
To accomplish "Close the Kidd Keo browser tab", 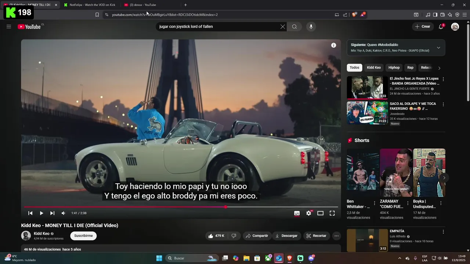I will coord(56,5).
